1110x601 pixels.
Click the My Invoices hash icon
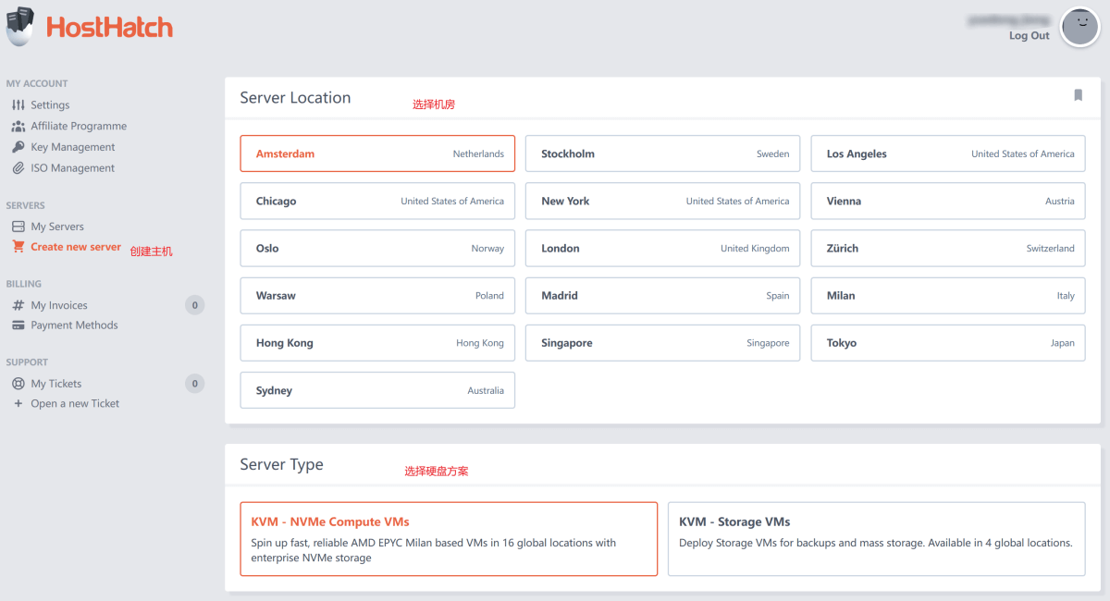coord(18,305)
